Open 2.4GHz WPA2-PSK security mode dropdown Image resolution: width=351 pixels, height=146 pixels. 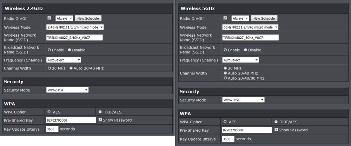click(67, 90)
